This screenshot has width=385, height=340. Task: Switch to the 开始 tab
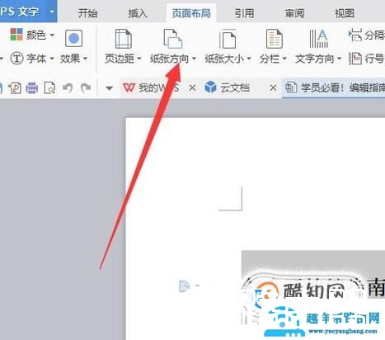(x=87, y=13)
